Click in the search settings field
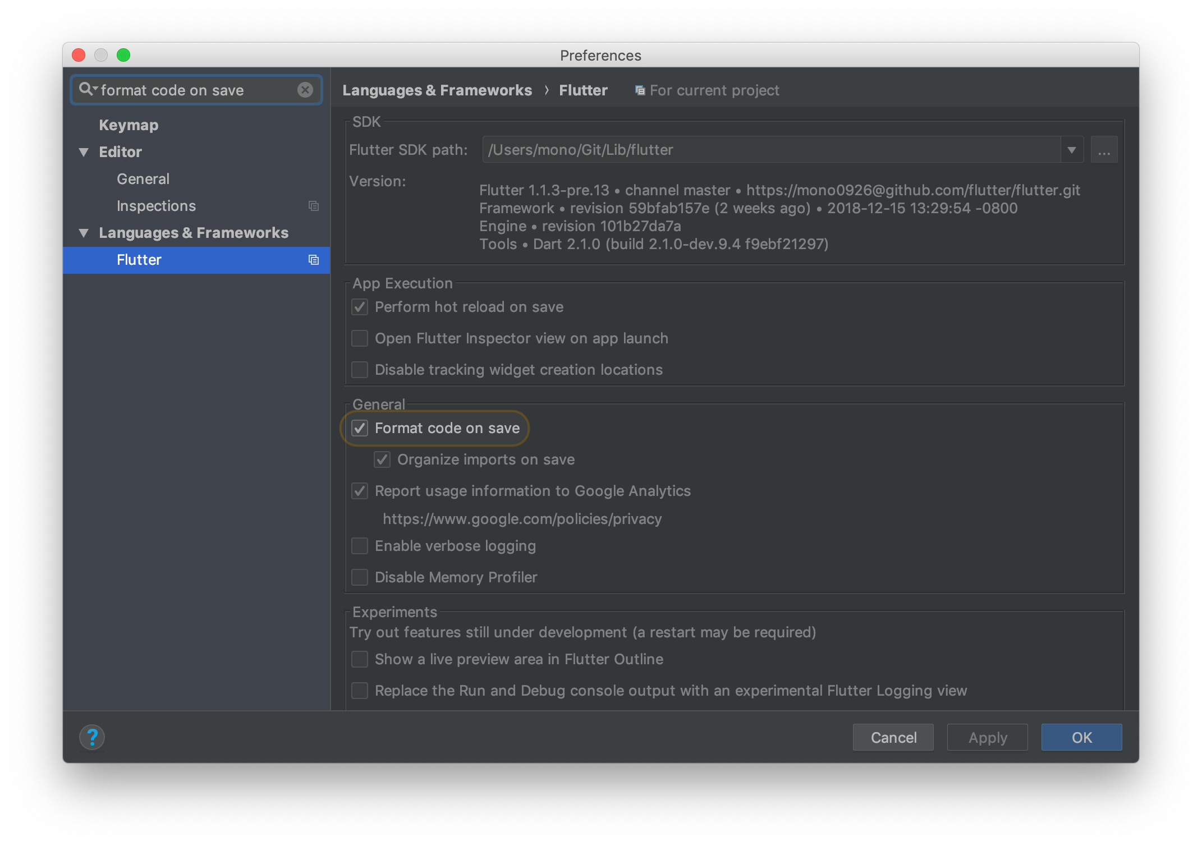Image resolution: width=1202 pixels, height=846 pixels. [x=196, y=90]
